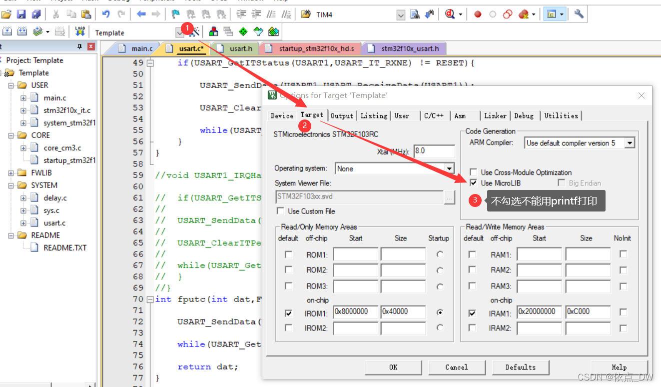Insert a bookmark with the flag icon
The width and height of the screenshot is (661, 387).
pyautogui.click(x=176, y=14)
